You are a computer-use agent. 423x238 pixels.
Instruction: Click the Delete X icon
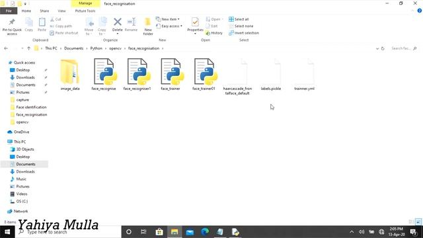point(118,22)
